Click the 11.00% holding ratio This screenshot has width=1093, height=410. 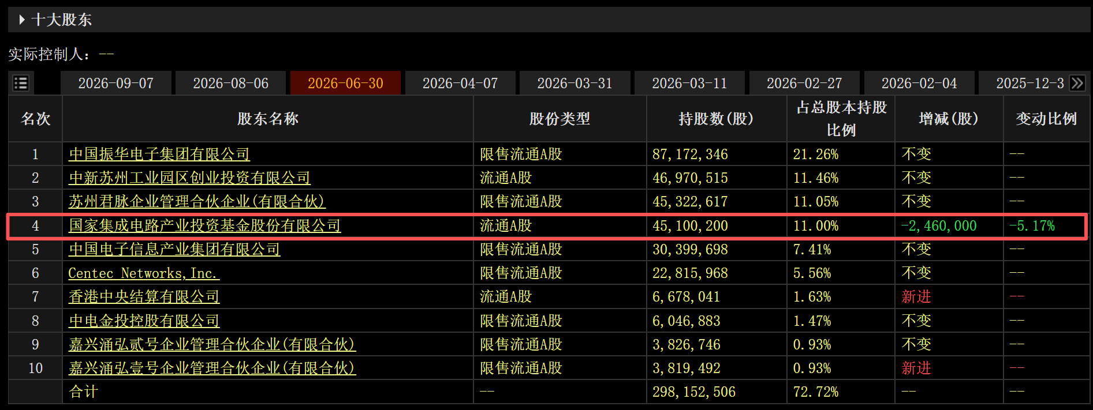815,225
